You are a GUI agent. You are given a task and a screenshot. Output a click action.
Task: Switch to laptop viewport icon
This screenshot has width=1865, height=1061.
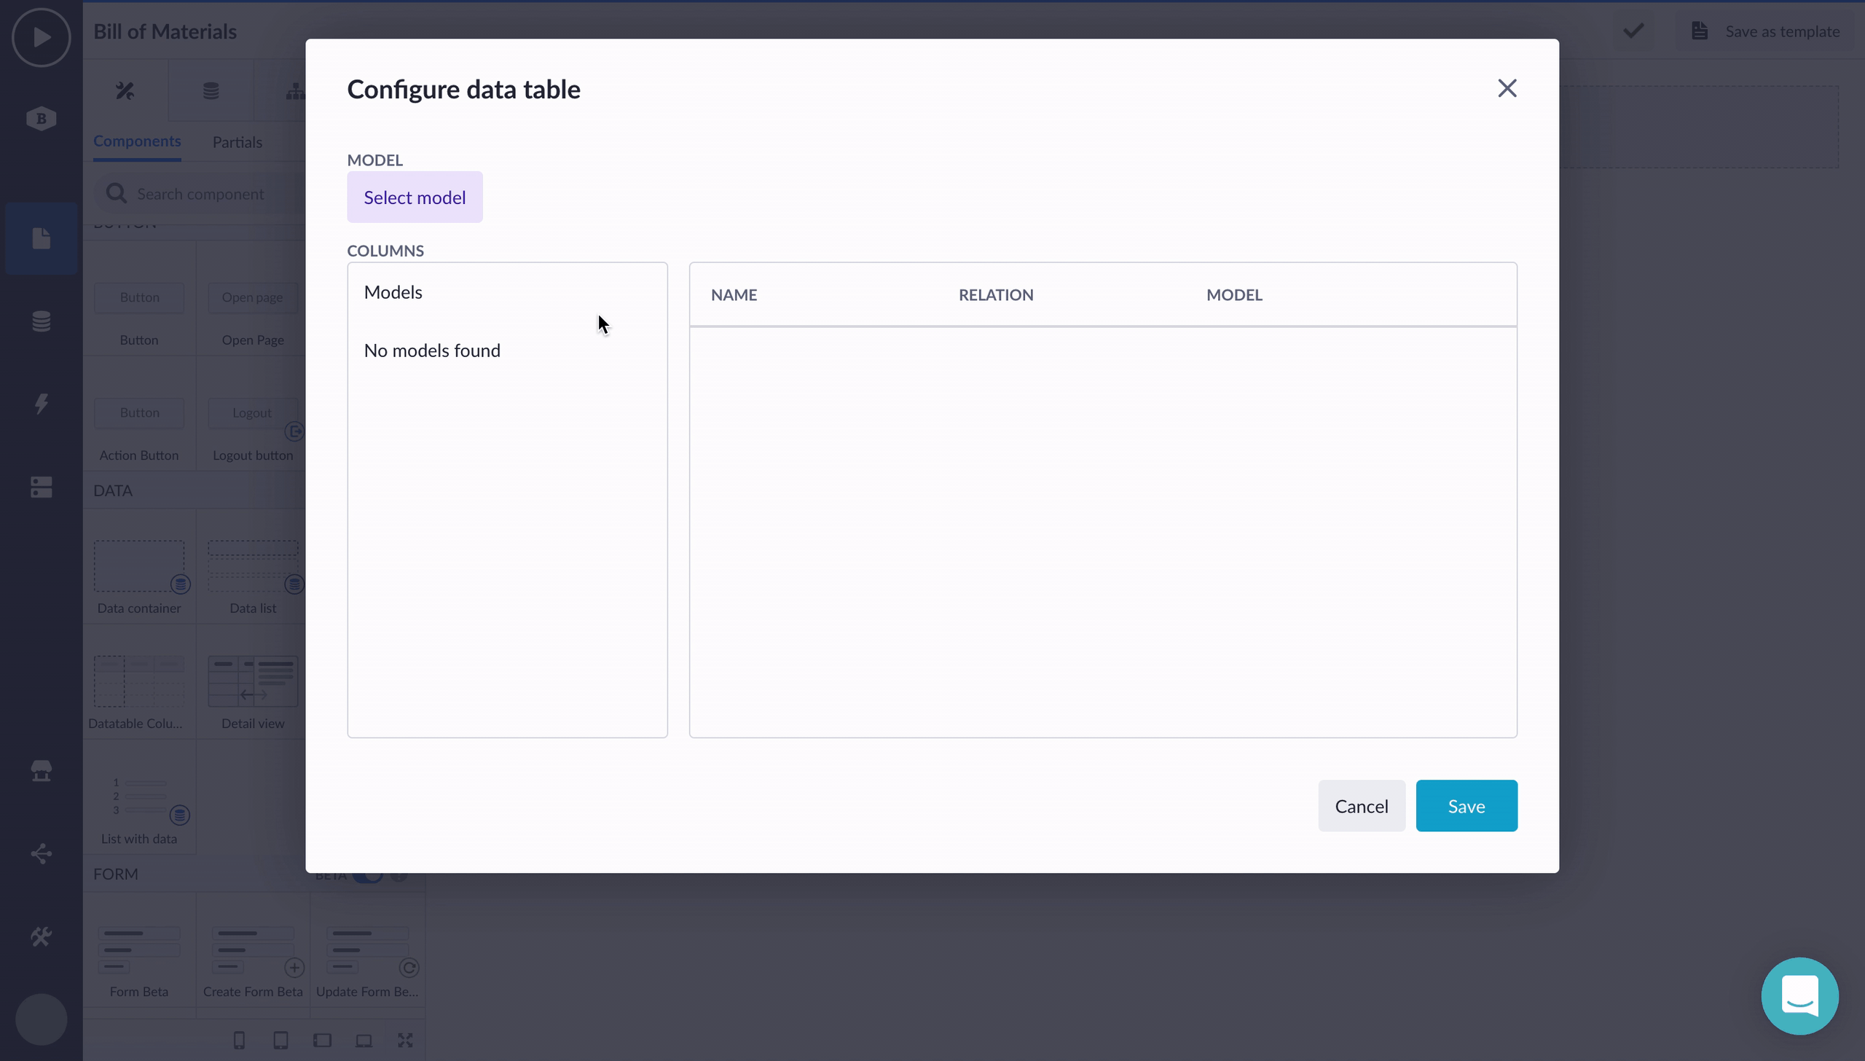(x=364, y=1040)
